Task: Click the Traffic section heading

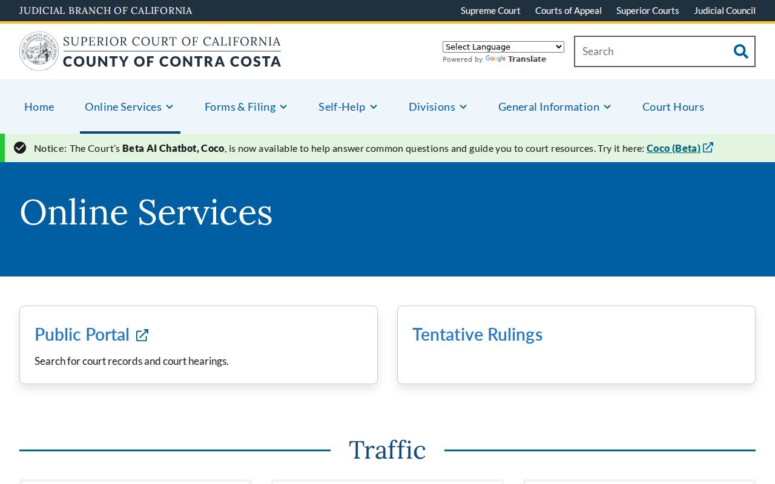Action: (387, 450)
